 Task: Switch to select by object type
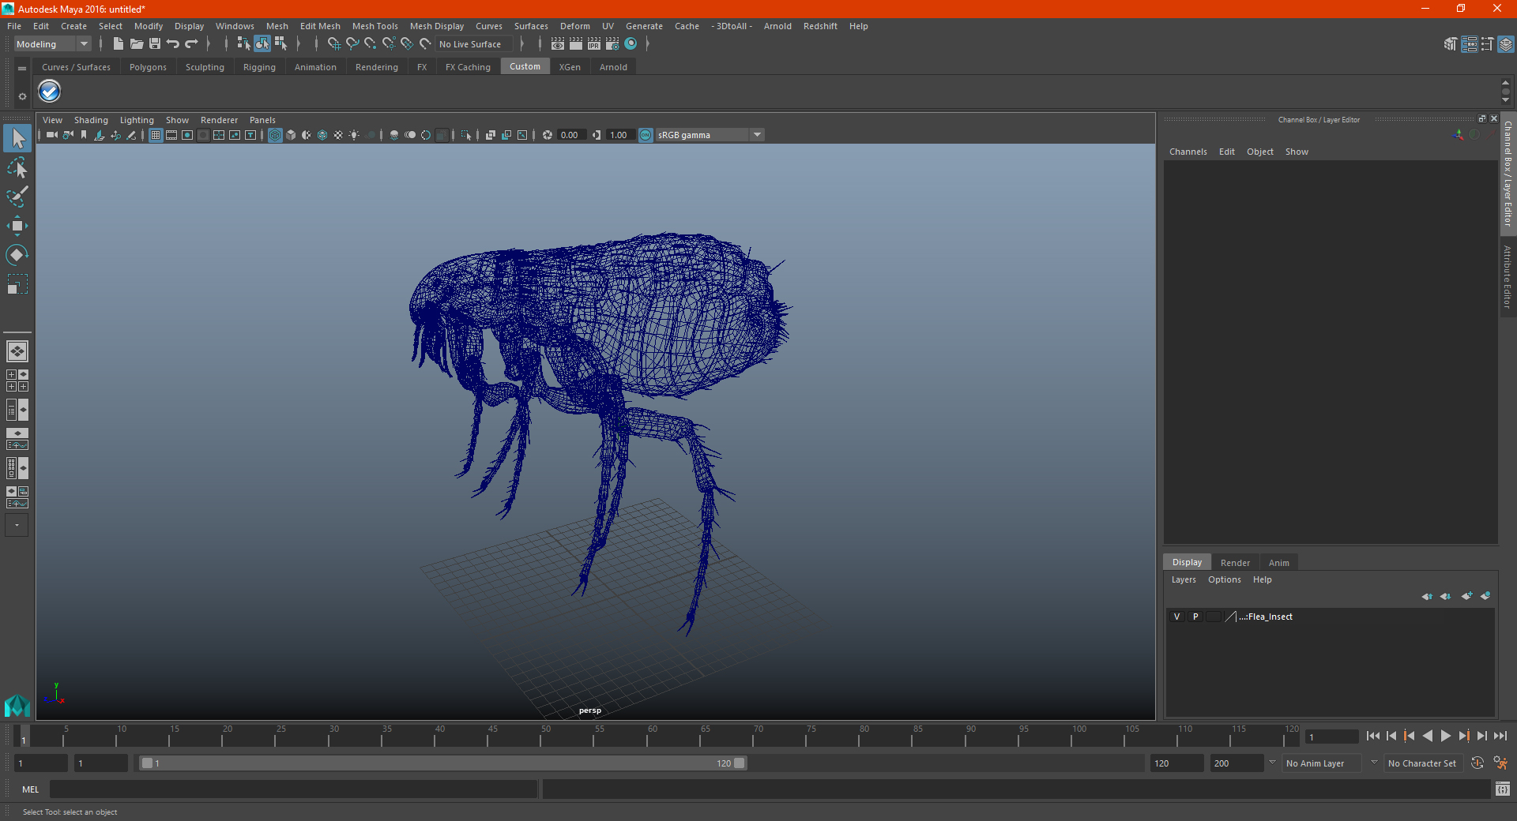[262, 44]
